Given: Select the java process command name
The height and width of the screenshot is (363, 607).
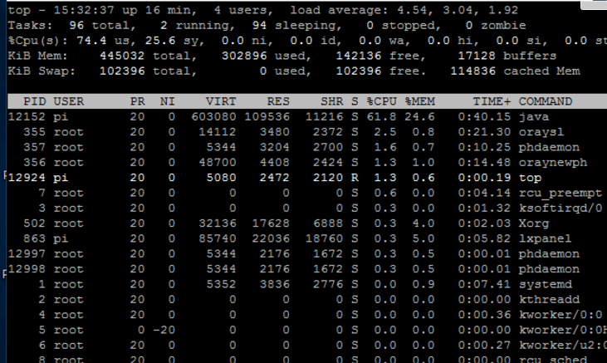Looking at the screenshot, I should point(534,116).
